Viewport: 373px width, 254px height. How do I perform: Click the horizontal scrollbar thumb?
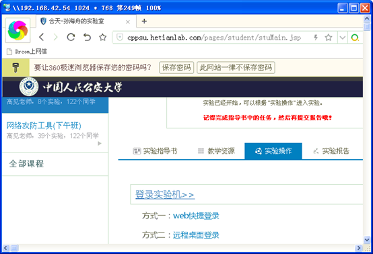point(14,248)
